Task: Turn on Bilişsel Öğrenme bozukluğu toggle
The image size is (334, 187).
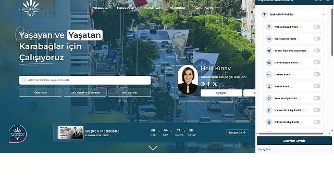Action: coord(317,50)
